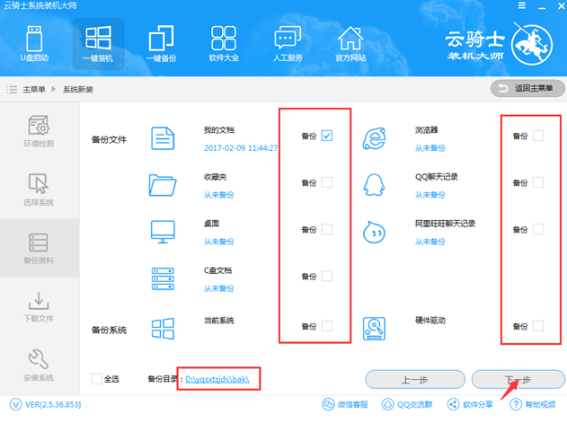Click the 返回主菜单 return button

point(527,88)
